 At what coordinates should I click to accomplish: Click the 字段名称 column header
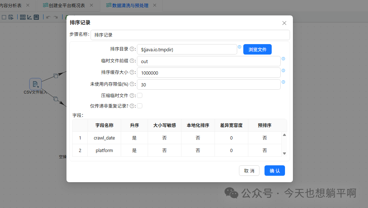(x=104, y=125)
